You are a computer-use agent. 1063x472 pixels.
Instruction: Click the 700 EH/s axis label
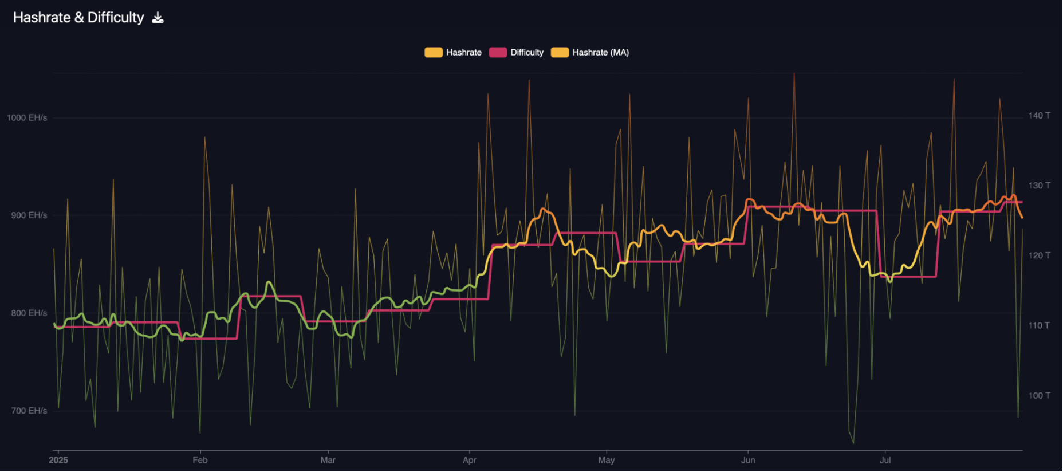(29, 411)
